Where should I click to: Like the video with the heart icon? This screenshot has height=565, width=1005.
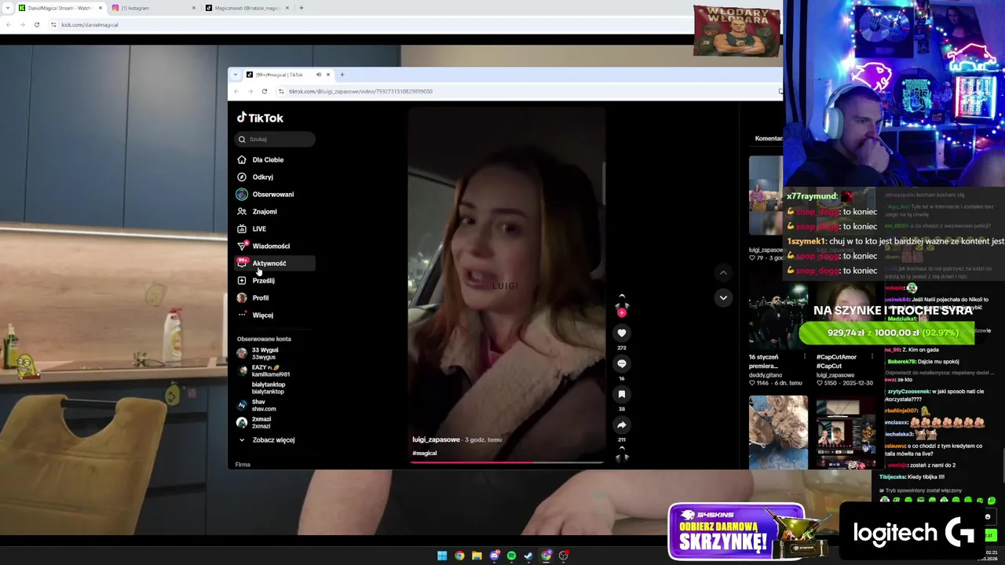pos(621,333)
